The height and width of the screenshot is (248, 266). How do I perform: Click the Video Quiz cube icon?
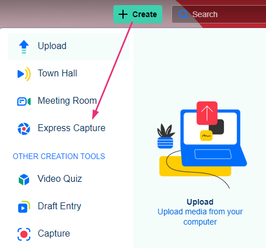pos(24,180)
